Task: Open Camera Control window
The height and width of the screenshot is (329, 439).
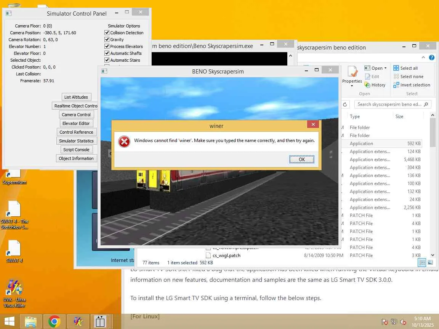Action: 76,115
